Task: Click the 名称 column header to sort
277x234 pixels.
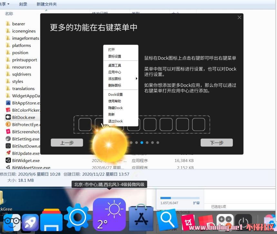Action: [9, 14]
